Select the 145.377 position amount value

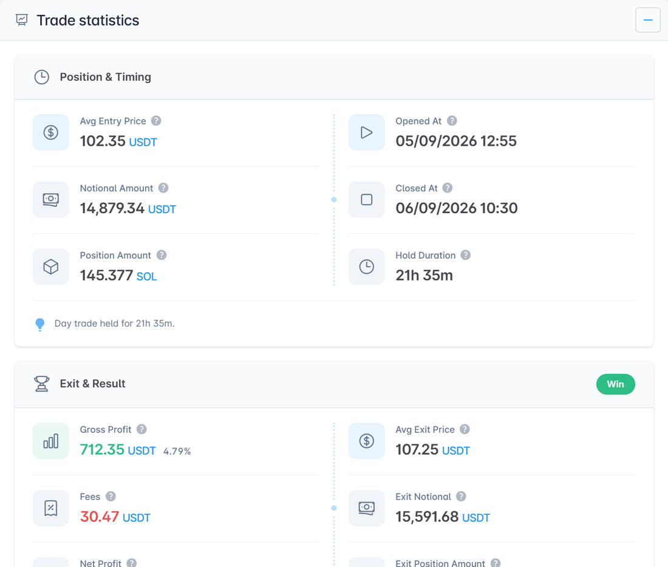106,275
